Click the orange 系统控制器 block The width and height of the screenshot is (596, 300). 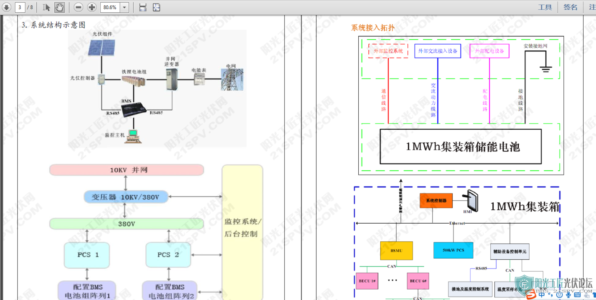pyautogui.click(x=436, y=201)
